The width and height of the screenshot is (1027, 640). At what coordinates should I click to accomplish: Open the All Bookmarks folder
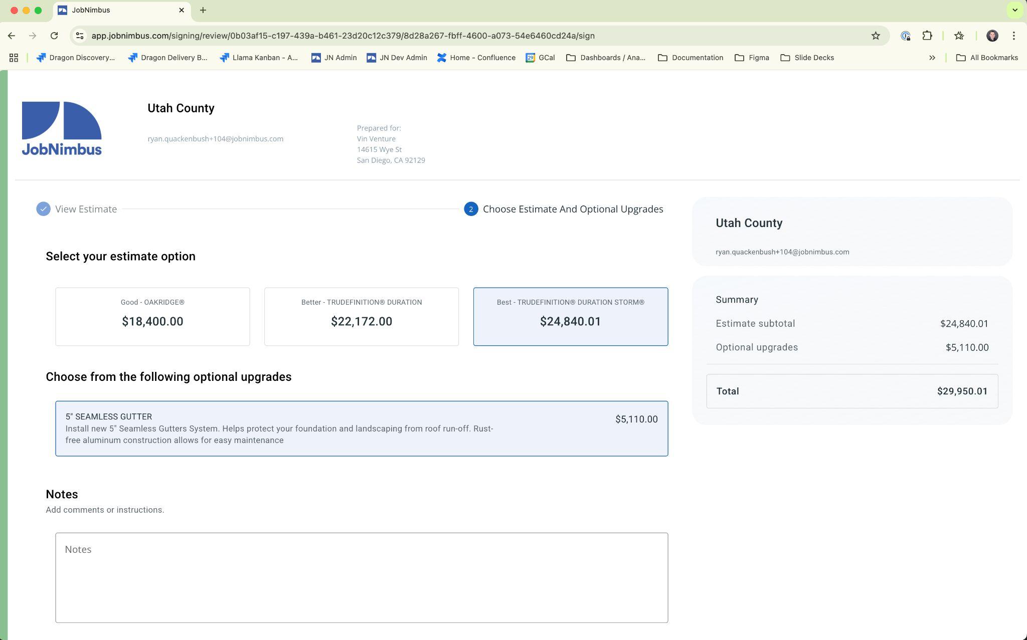coord(987,58)
